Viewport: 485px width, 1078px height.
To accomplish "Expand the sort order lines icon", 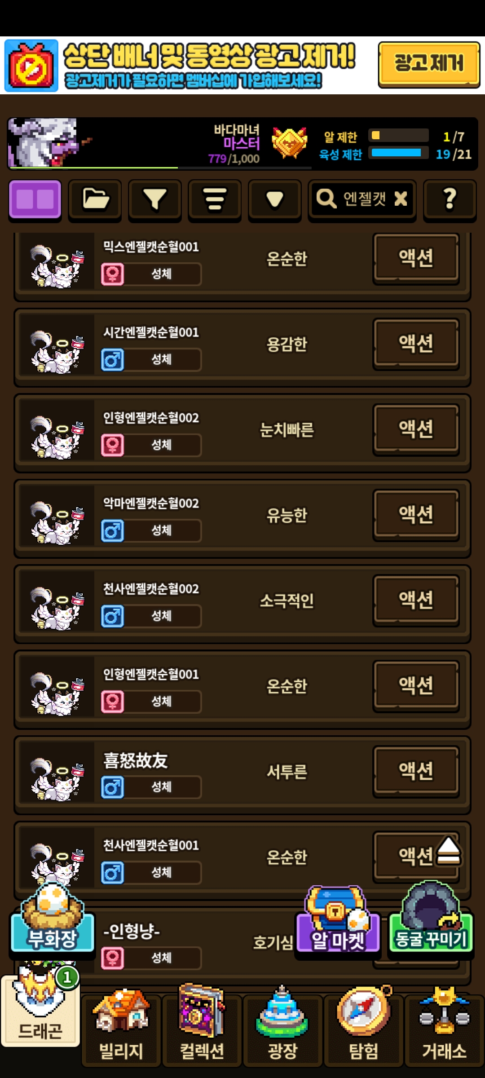I will [x=215, y=200].
